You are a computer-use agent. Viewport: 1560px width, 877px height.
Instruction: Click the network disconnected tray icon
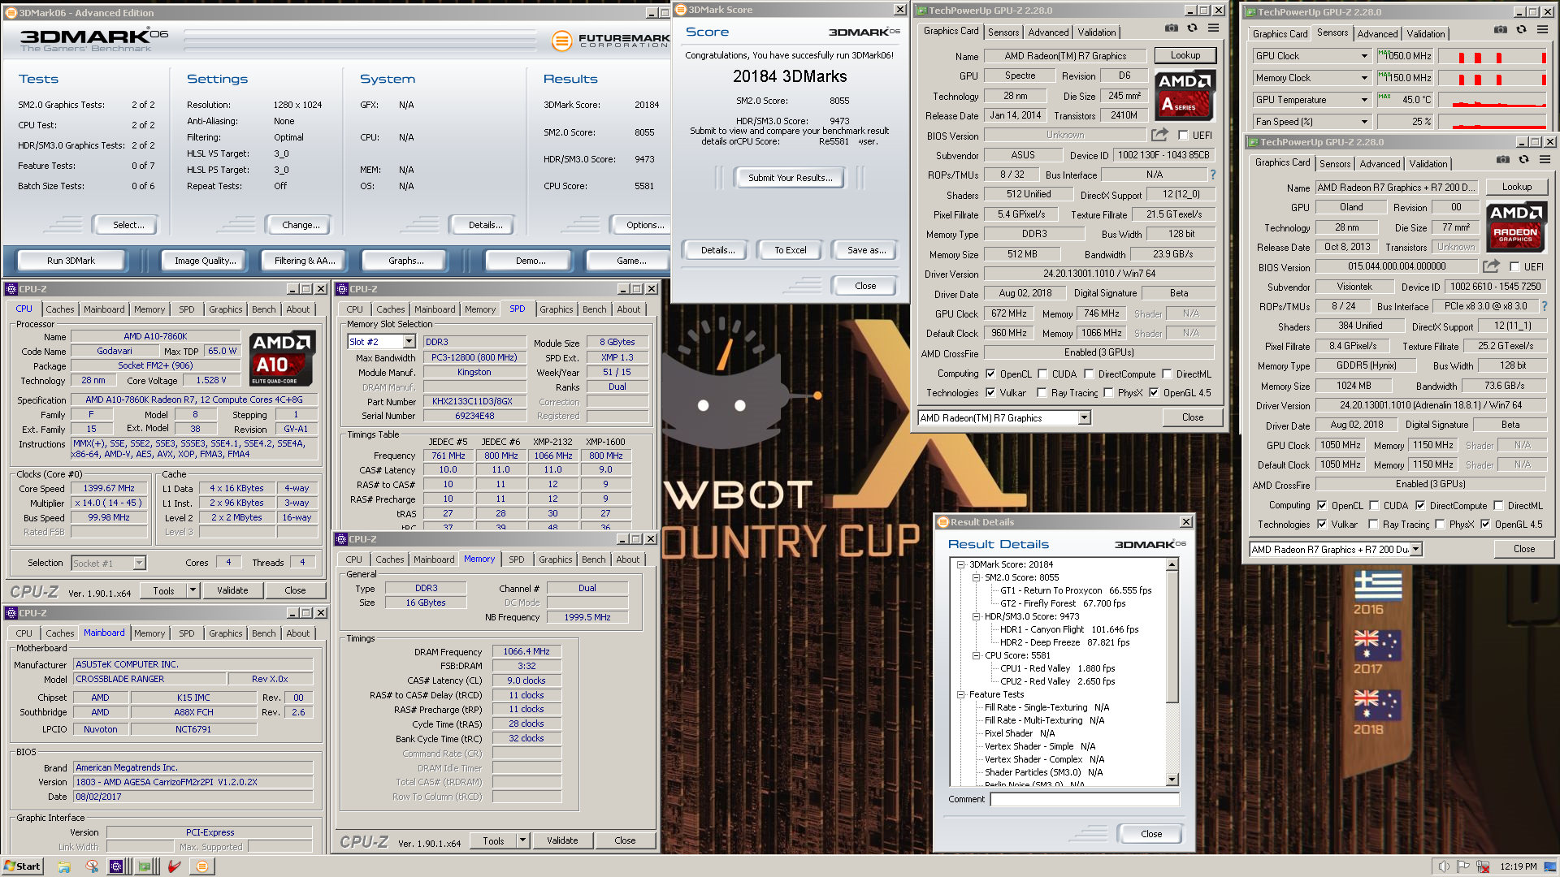coord(1483,866)
